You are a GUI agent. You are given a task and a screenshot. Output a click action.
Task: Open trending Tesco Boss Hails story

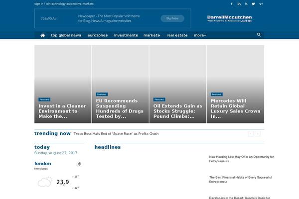(x=116, y=134)
